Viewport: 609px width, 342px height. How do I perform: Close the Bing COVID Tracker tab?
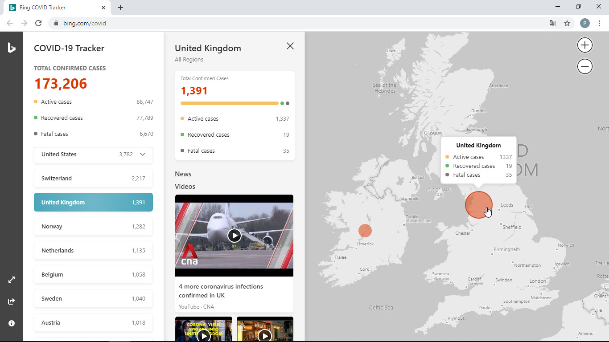tap(103, 8)
